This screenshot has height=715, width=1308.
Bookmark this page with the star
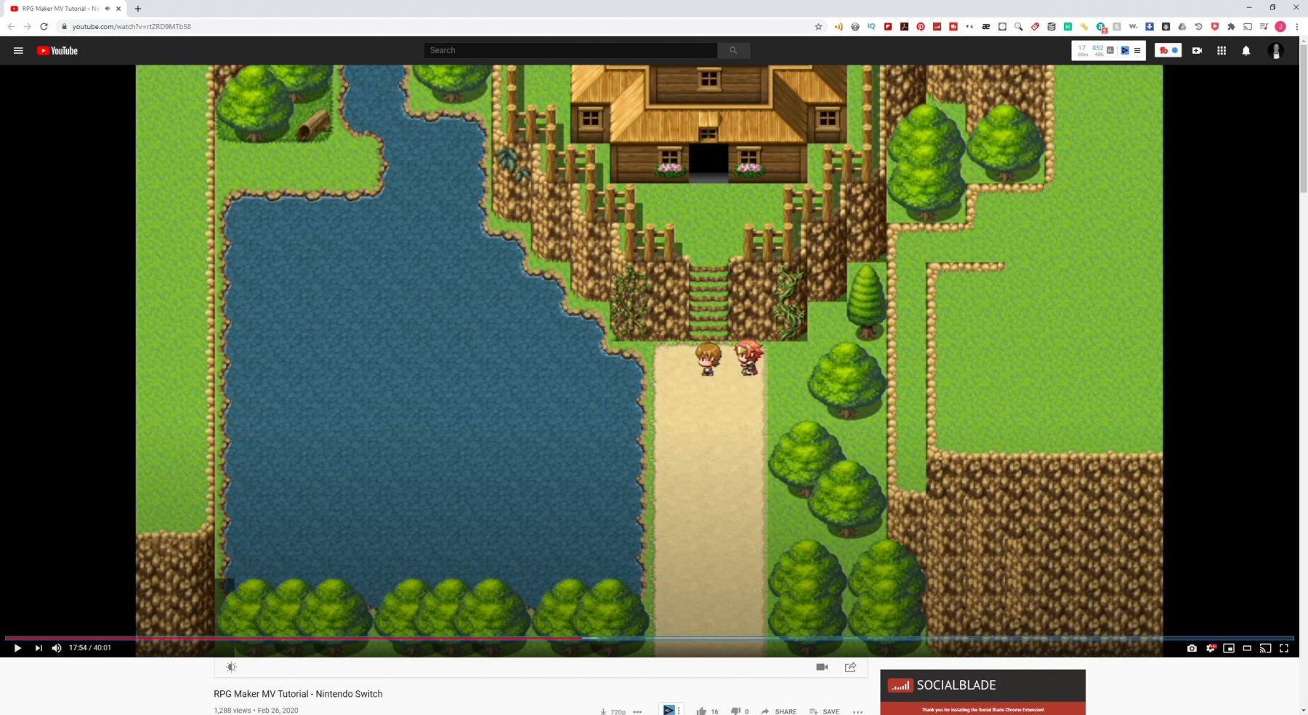818,26
